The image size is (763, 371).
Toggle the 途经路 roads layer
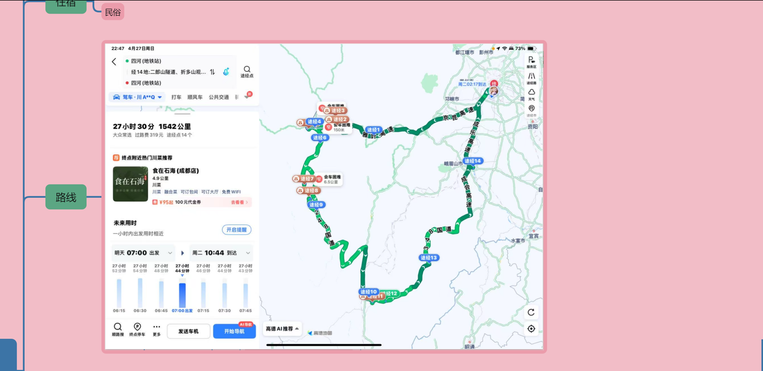point(531,78)
